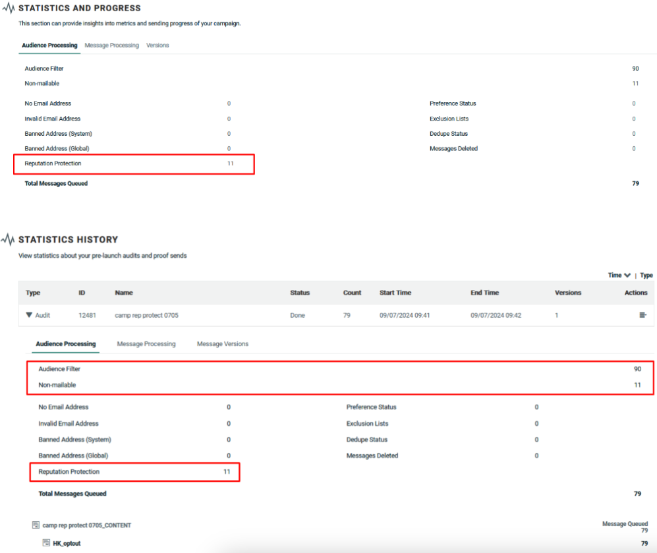Open the Time sort dropdown arrow

[627, 276]
